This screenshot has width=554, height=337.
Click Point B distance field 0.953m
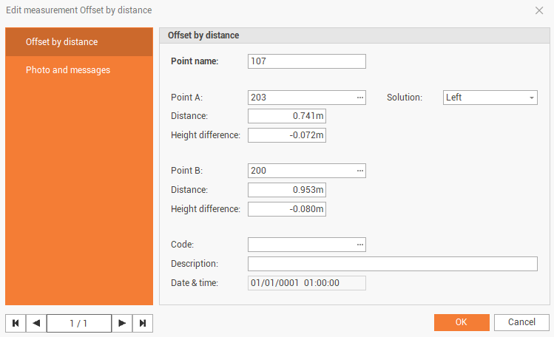(286, 190)
